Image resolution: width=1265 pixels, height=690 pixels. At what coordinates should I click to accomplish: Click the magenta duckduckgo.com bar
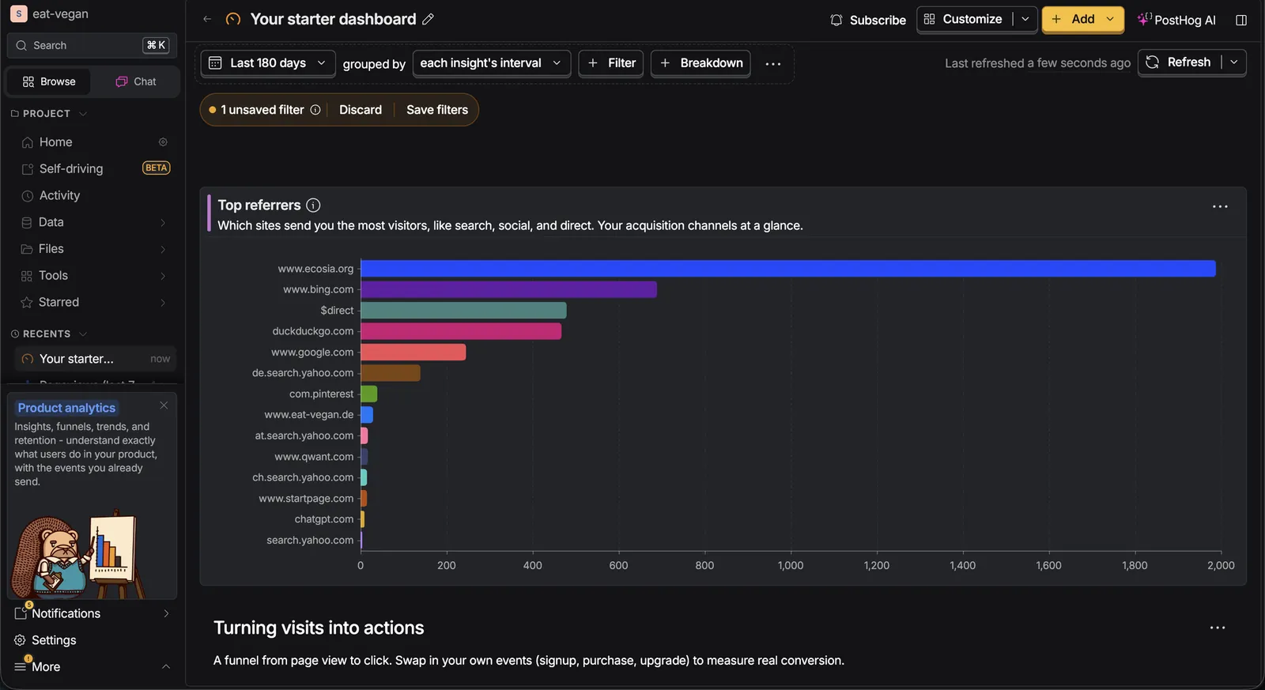pyautogui.click(x=461, y=331)
